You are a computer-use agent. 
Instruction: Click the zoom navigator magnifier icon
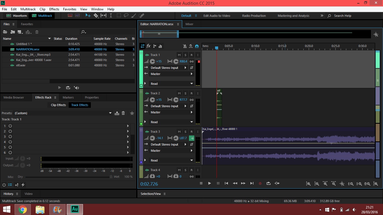[376, 34]
